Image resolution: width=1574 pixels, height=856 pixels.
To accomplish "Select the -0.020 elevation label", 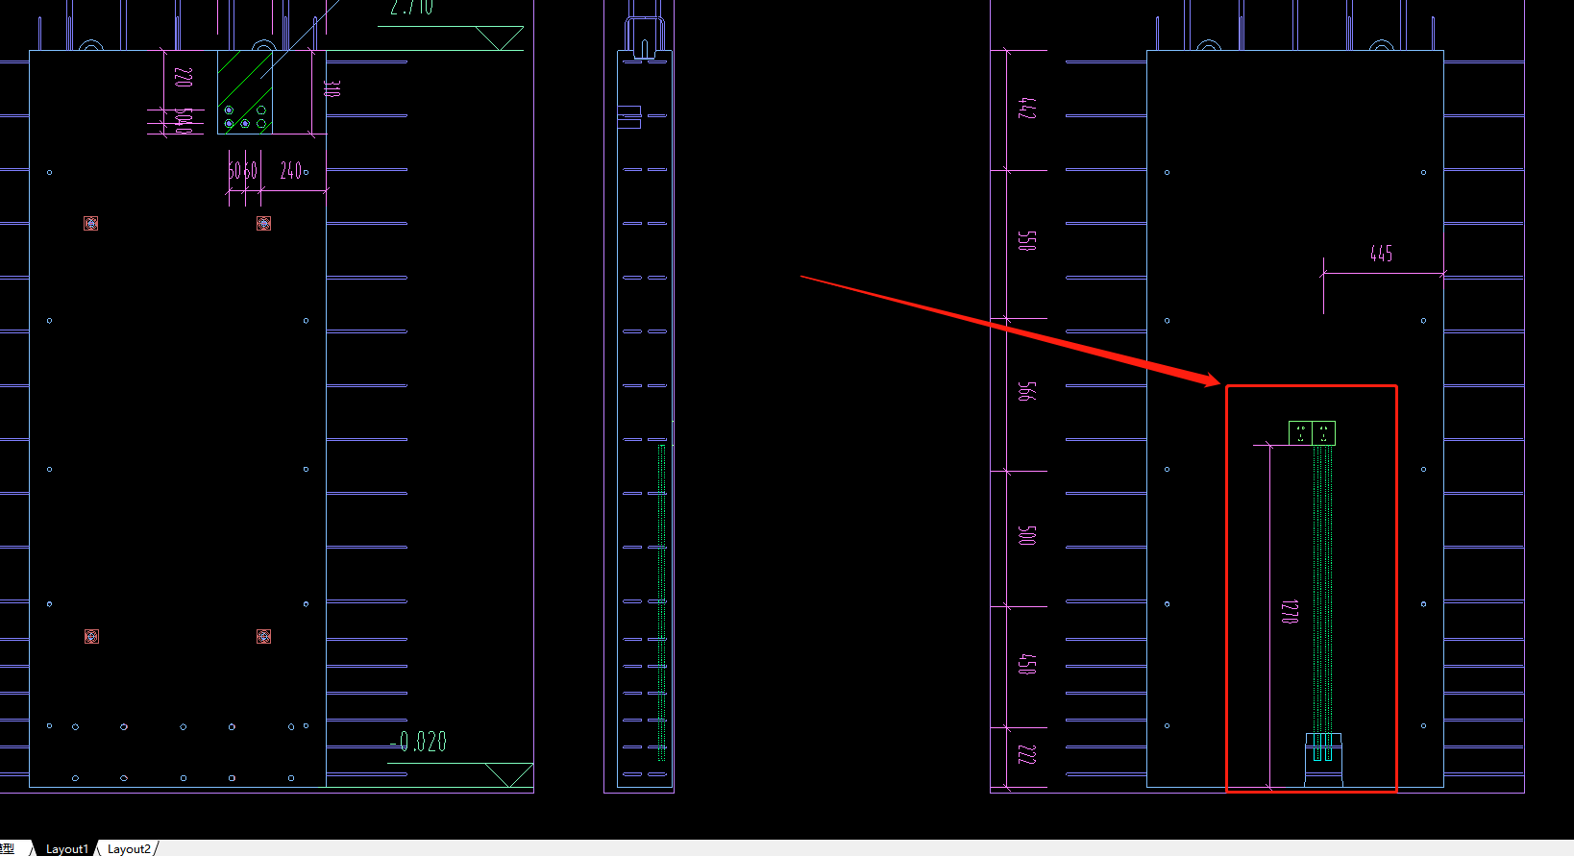I will coord(418,742).
